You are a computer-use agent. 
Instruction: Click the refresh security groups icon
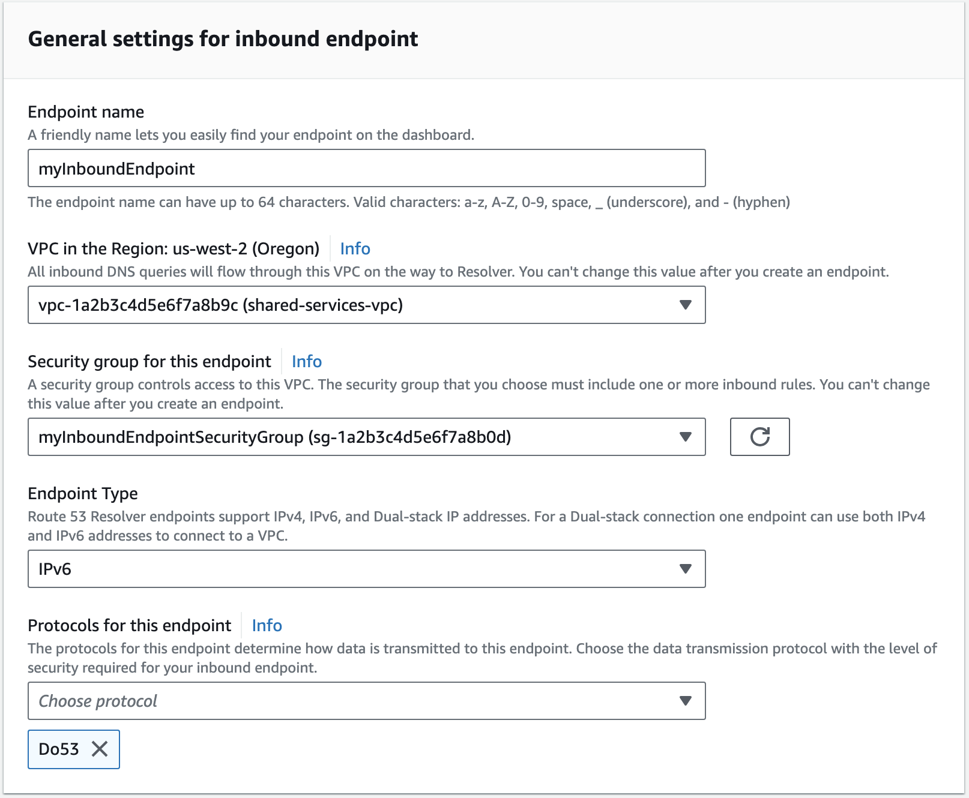click(759, 437)
